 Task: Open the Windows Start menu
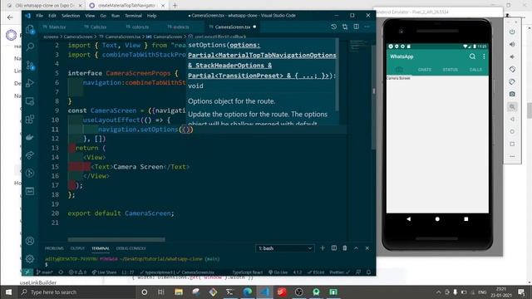pos(8,292)
